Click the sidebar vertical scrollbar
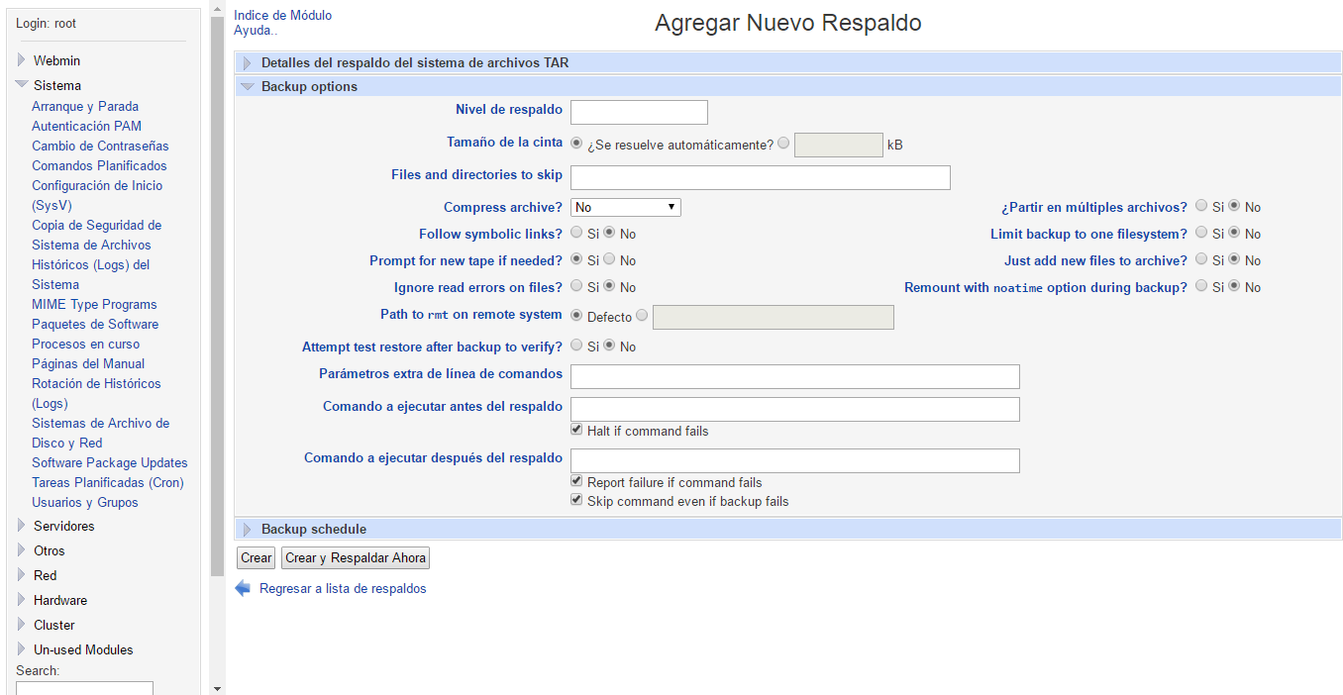The image size is (1343, 695). tap(217, 297)
